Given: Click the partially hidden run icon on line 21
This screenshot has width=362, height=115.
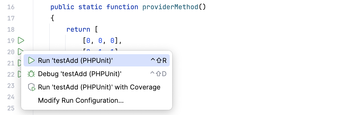Looking at the screenshot, I should tap(19, 63).
